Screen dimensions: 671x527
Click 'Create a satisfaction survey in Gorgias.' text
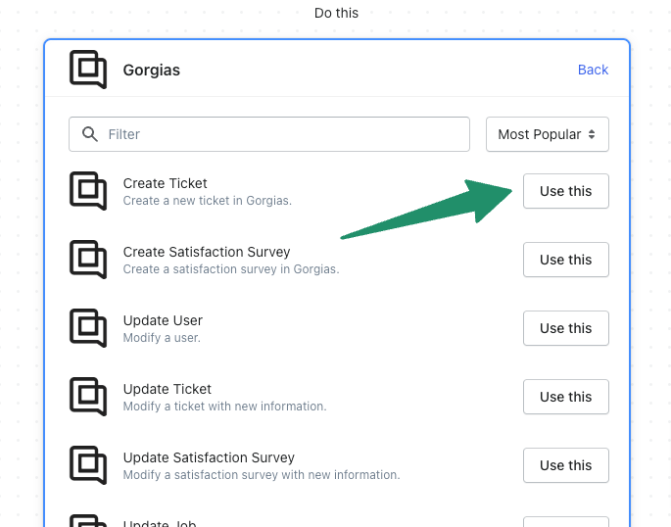point(231,269)
